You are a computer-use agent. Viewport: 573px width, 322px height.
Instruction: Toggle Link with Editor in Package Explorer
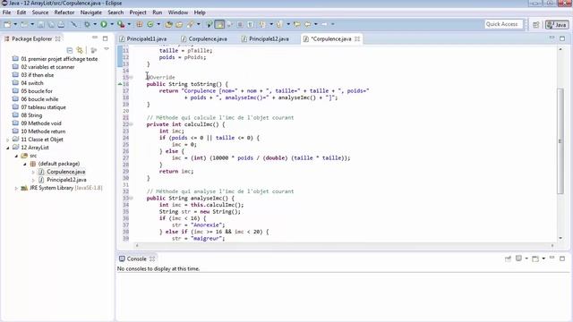pyautogui.click(x=80, y=50)
